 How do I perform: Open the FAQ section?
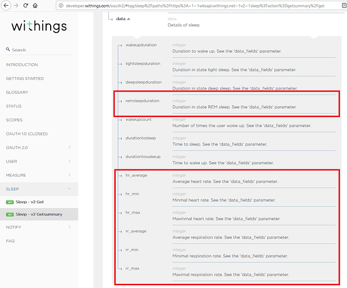coord(10,241)
